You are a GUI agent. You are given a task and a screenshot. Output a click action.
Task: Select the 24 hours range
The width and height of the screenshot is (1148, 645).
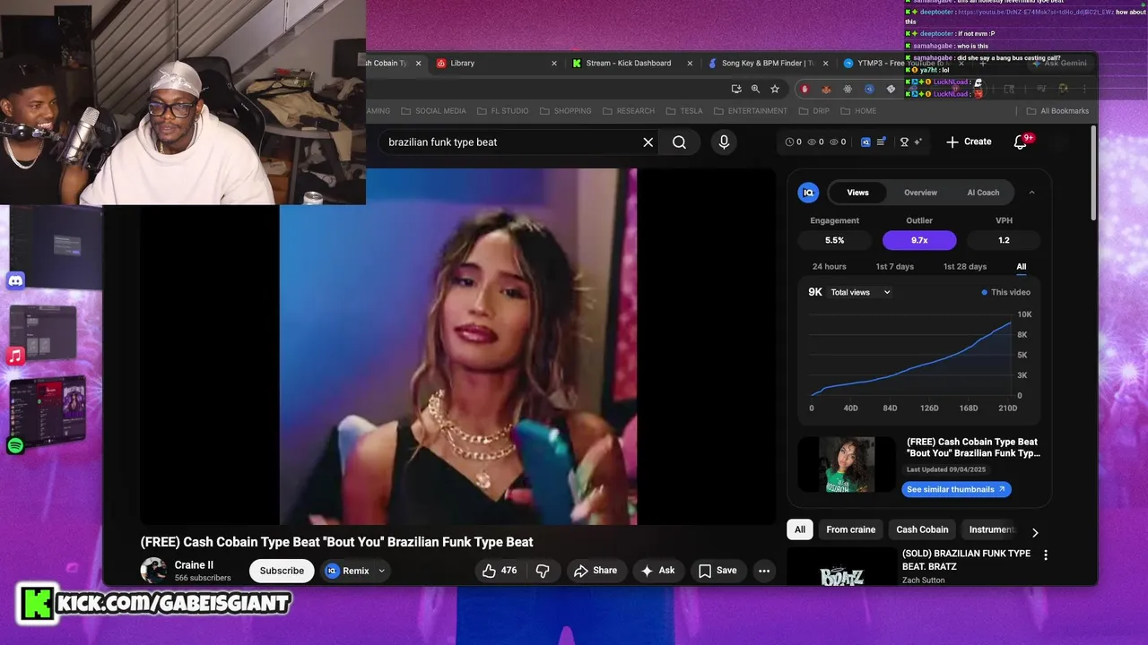(x=829, y=267)
